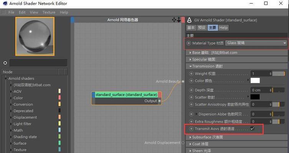Click the Scatter parameter animation dot
This screenshot has height=153, width=289.
[191, 98]
